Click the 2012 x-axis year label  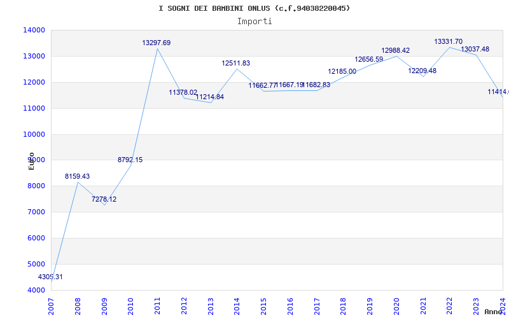click(x=185, y=307)
